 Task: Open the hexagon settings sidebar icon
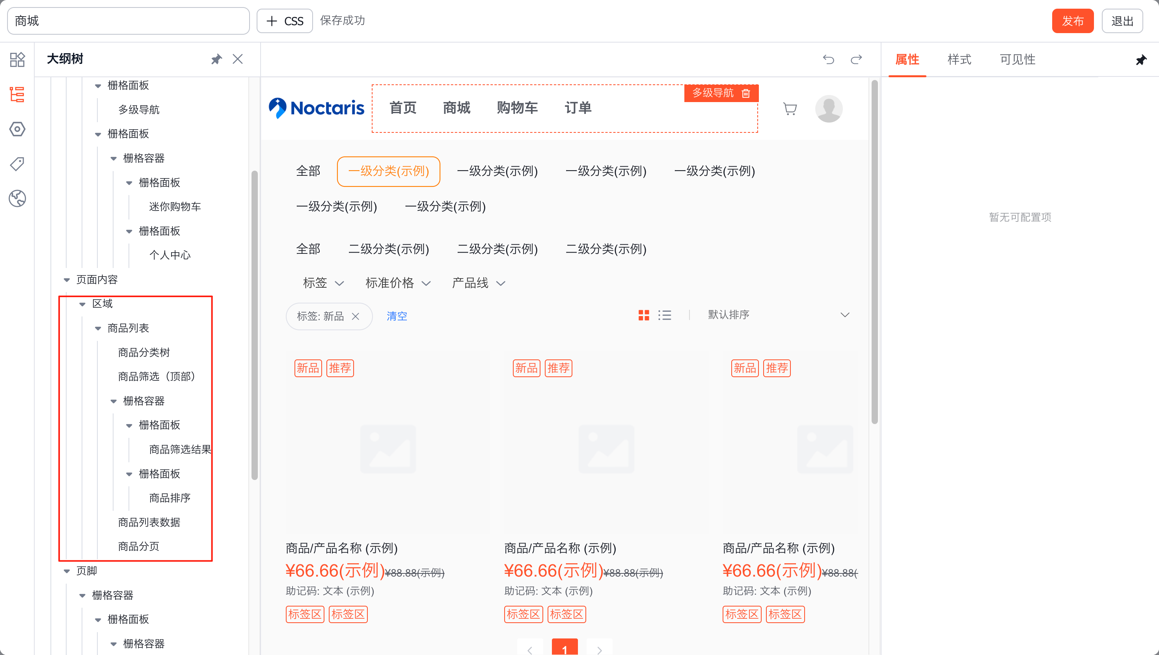click(x=17, y=129)
